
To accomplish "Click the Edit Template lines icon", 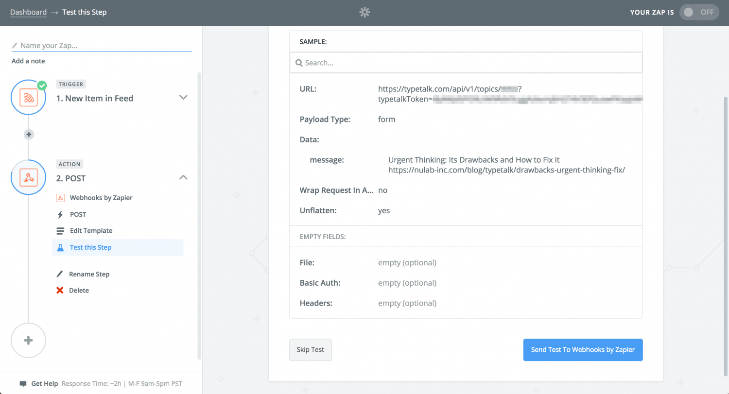I will 60,231.
